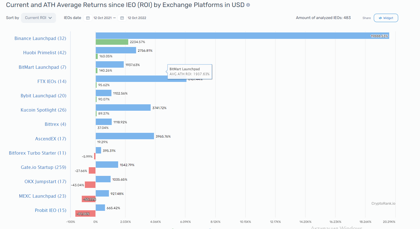Click Amount of analyzed IEOs: 483 text
Viewport: 420px width, 229px height.
pyautogui.click(x=323, y=18)
